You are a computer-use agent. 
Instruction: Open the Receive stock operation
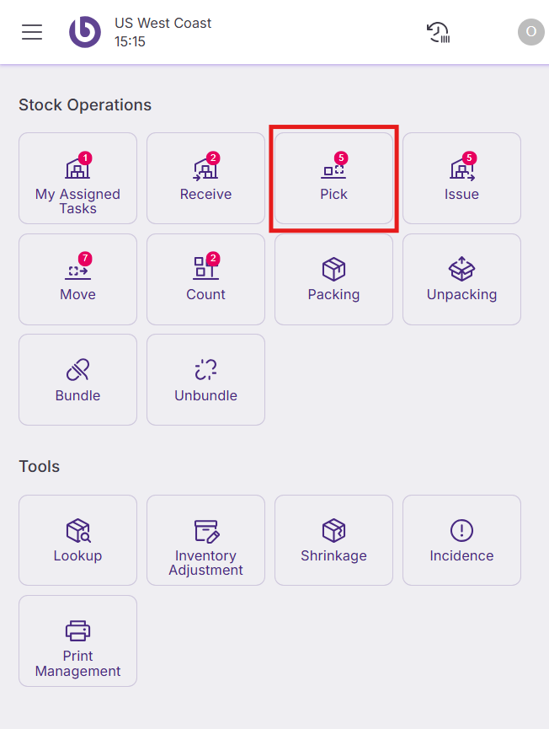[x=205, y=178]
